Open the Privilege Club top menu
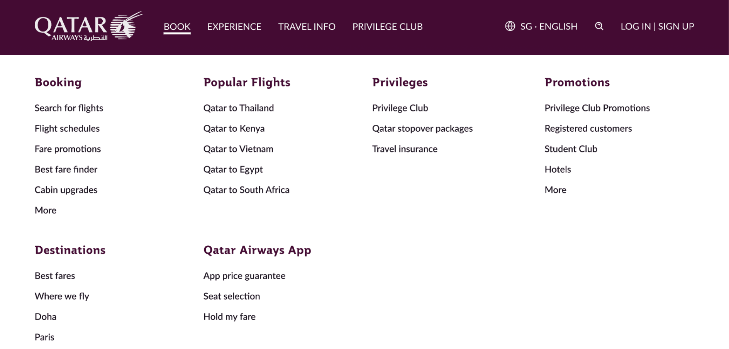Viewport: 729px width, 349px height. click(x=387, y=27)
